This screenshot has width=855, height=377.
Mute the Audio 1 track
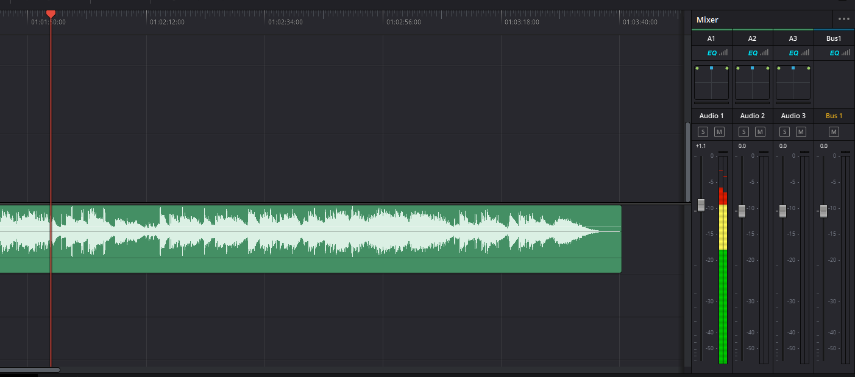pyautogui.click(x=719, y=132)
